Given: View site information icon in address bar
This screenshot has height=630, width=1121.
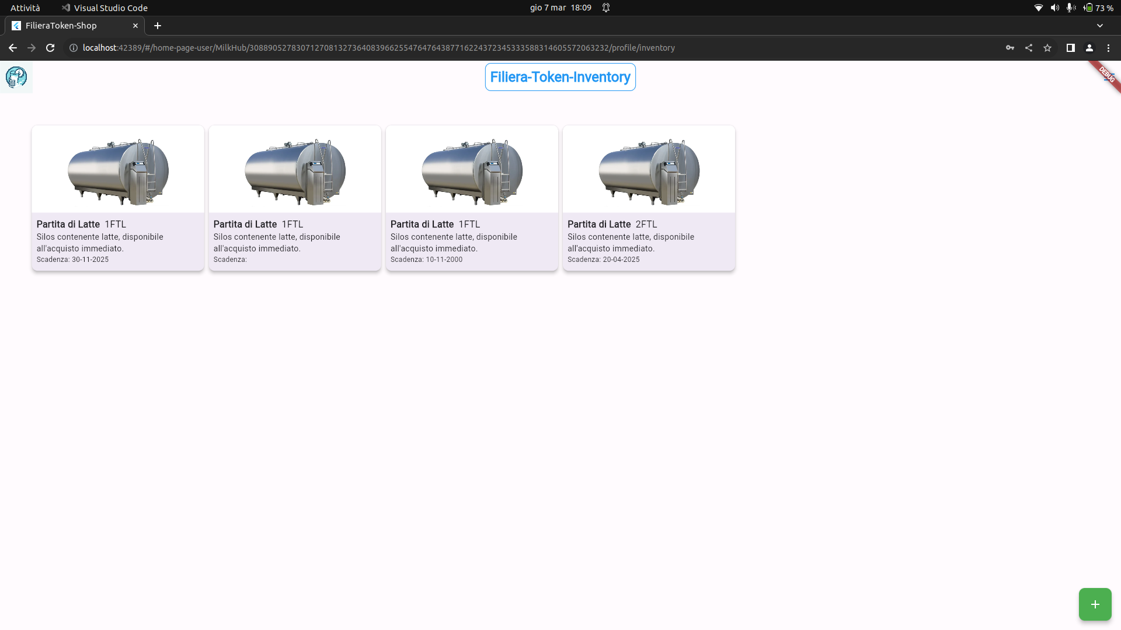Looking at the screenshot, I should pos(74,48).
